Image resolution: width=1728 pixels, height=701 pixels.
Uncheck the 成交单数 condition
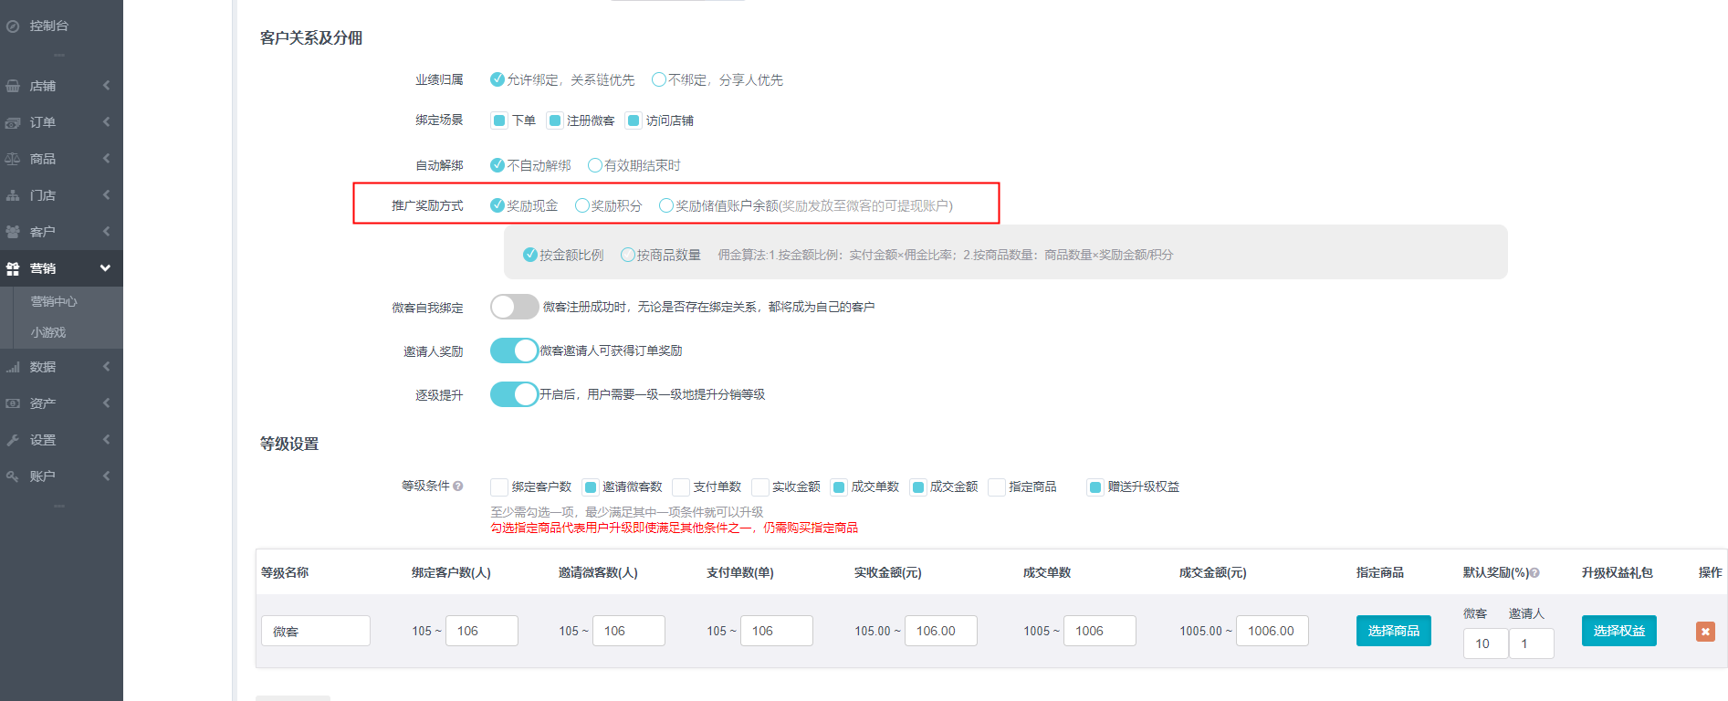coord(839,487)
